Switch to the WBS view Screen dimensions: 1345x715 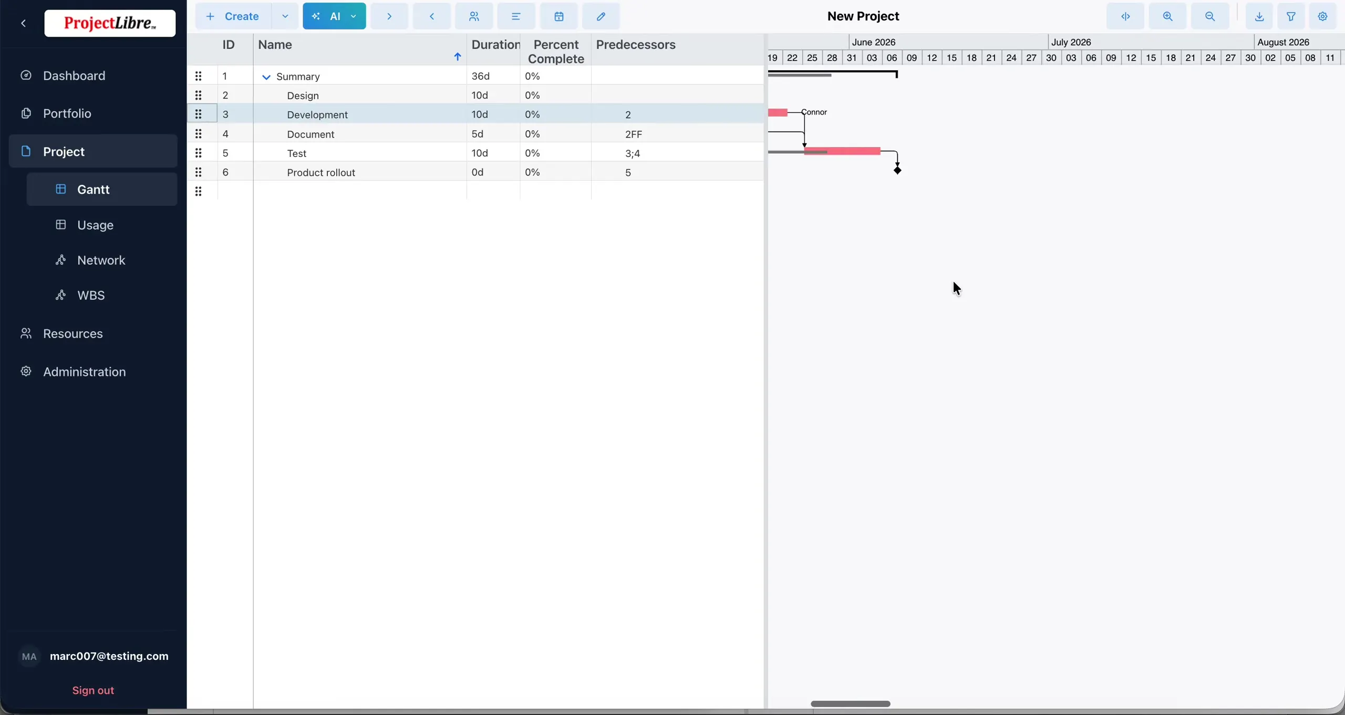[x=101, y=295]
